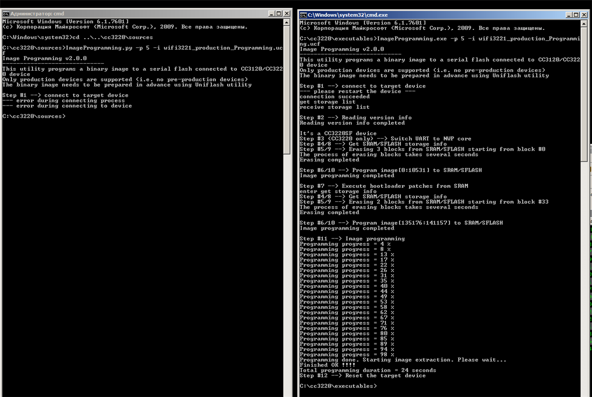Close the system32\cmd.exe window

pyautogui.click(x=584, y=15)
